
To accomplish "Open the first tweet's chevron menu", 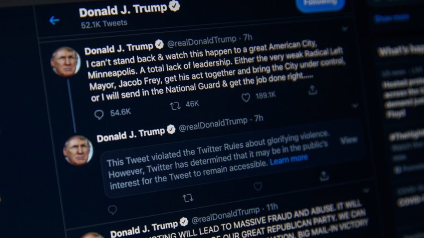I will (x=344, y=29).
